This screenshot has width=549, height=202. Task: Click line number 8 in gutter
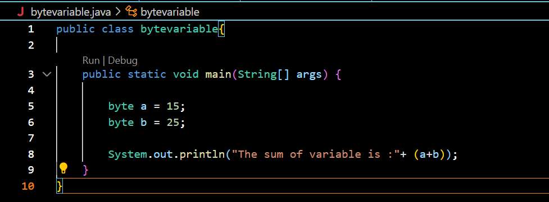31,154
